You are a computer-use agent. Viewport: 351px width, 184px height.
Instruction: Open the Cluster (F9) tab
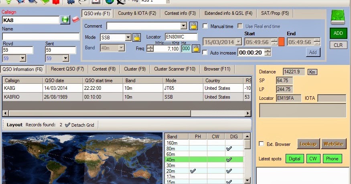(x=135, y=69)
